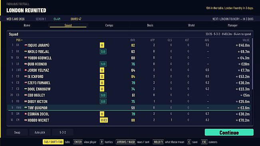Click Dibsy Hicton's SUB badge
Screen dimensions: 260x146
tap(103, 101)
